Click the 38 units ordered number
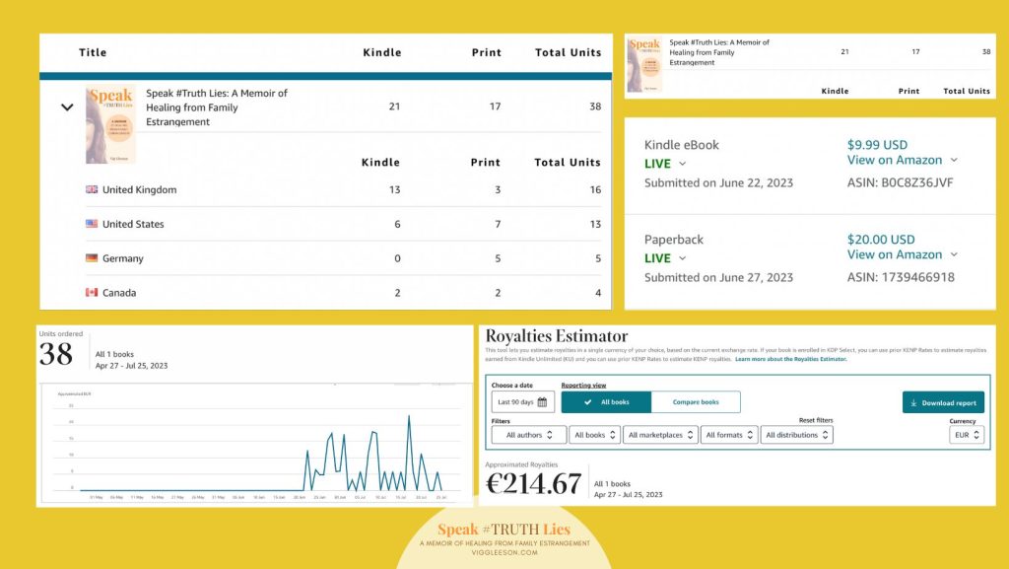1009x569 pixels. coord(56,354)
